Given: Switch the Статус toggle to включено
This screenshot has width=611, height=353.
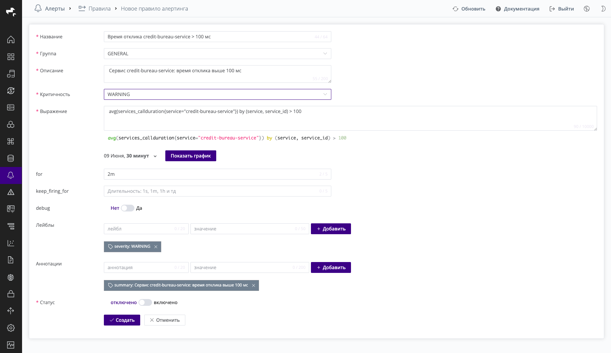Looking at the screenshot, I should click(x=145, y=302).
